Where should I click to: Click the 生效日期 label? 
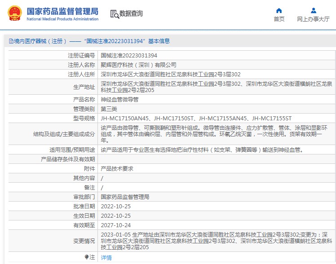[x=84, y=216]
